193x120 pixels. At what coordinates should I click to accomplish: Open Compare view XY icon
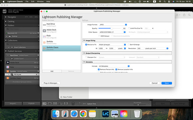[55, 103]
